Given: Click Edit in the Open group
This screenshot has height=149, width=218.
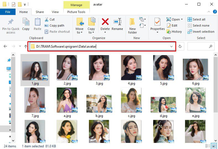Looking at the screenshot, I should tap(172, 25).
